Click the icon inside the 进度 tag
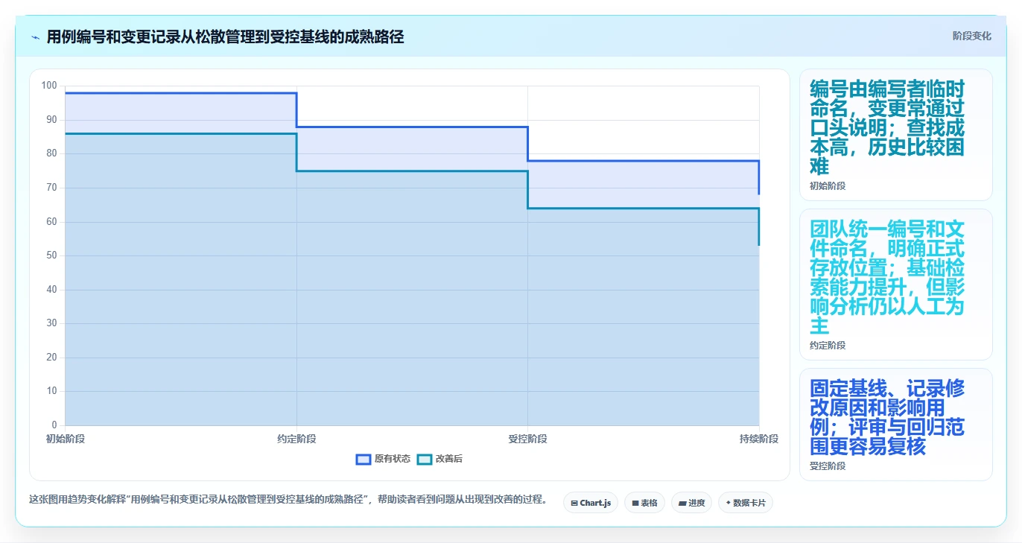This screenshot has height=543, width=1022. tap(682, 503)
